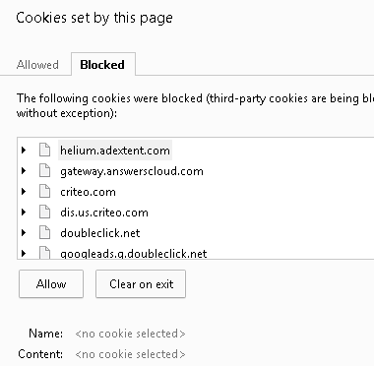This screenshot has width=374, height=366.
Task: Select helium.adextent.com in the cookie list
Action: [115, 151]
